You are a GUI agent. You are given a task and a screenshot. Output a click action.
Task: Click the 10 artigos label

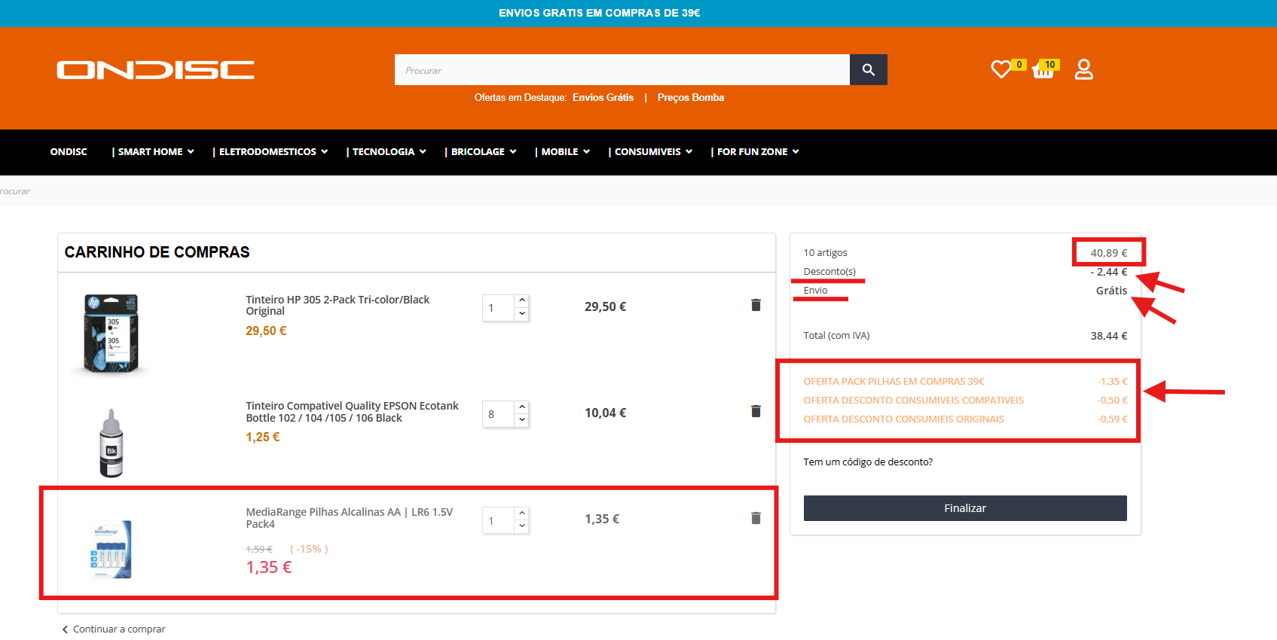[x=825, y=253]
